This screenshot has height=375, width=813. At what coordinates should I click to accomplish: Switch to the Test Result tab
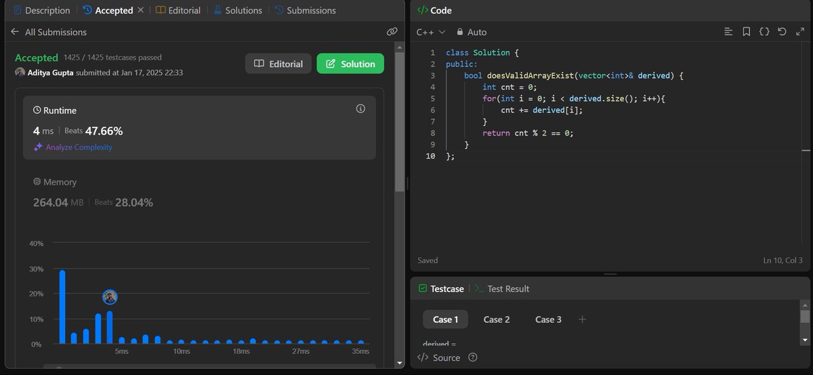502,288
